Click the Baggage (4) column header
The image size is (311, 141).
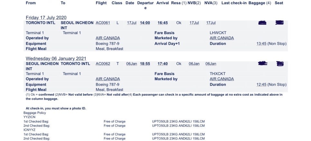(259, 3)
